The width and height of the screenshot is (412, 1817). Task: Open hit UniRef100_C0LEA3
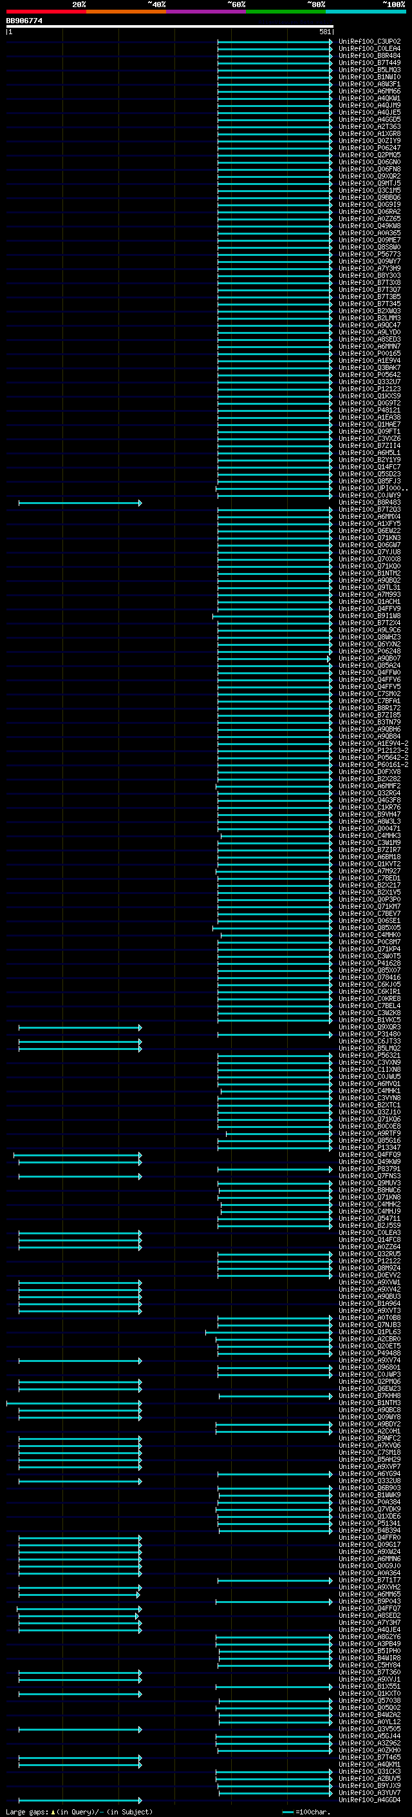coord(369,1233)
